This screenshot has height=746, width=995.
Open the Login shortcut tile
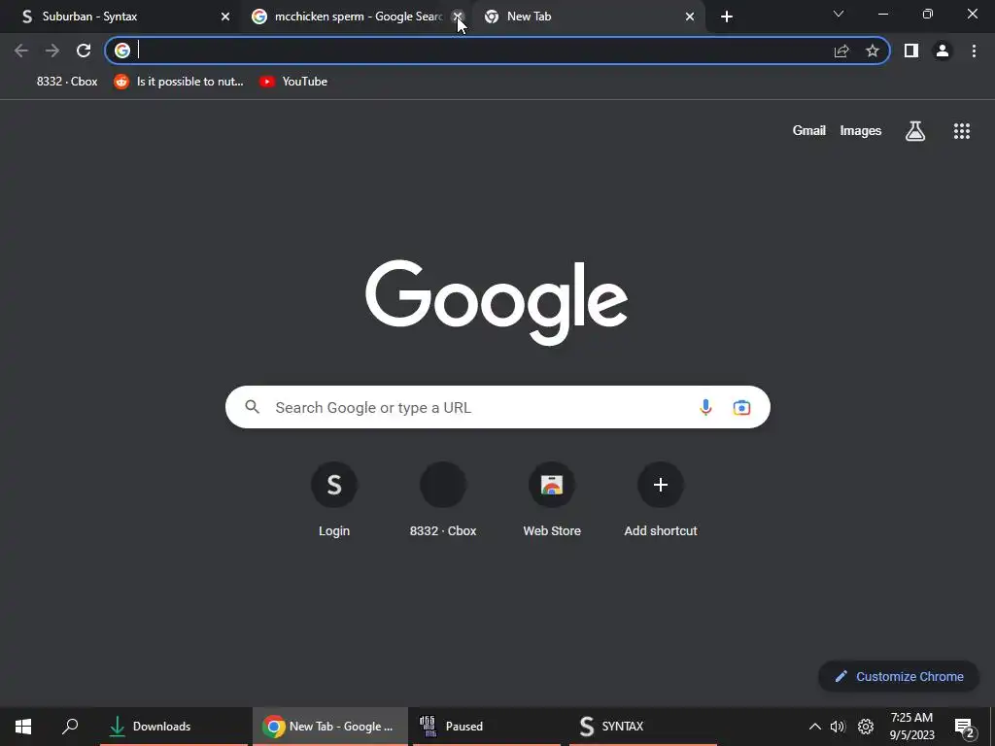(x=334, y=500)
